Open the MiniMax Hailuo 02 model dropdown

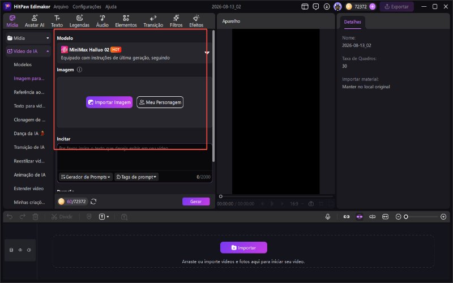point(134,53)
